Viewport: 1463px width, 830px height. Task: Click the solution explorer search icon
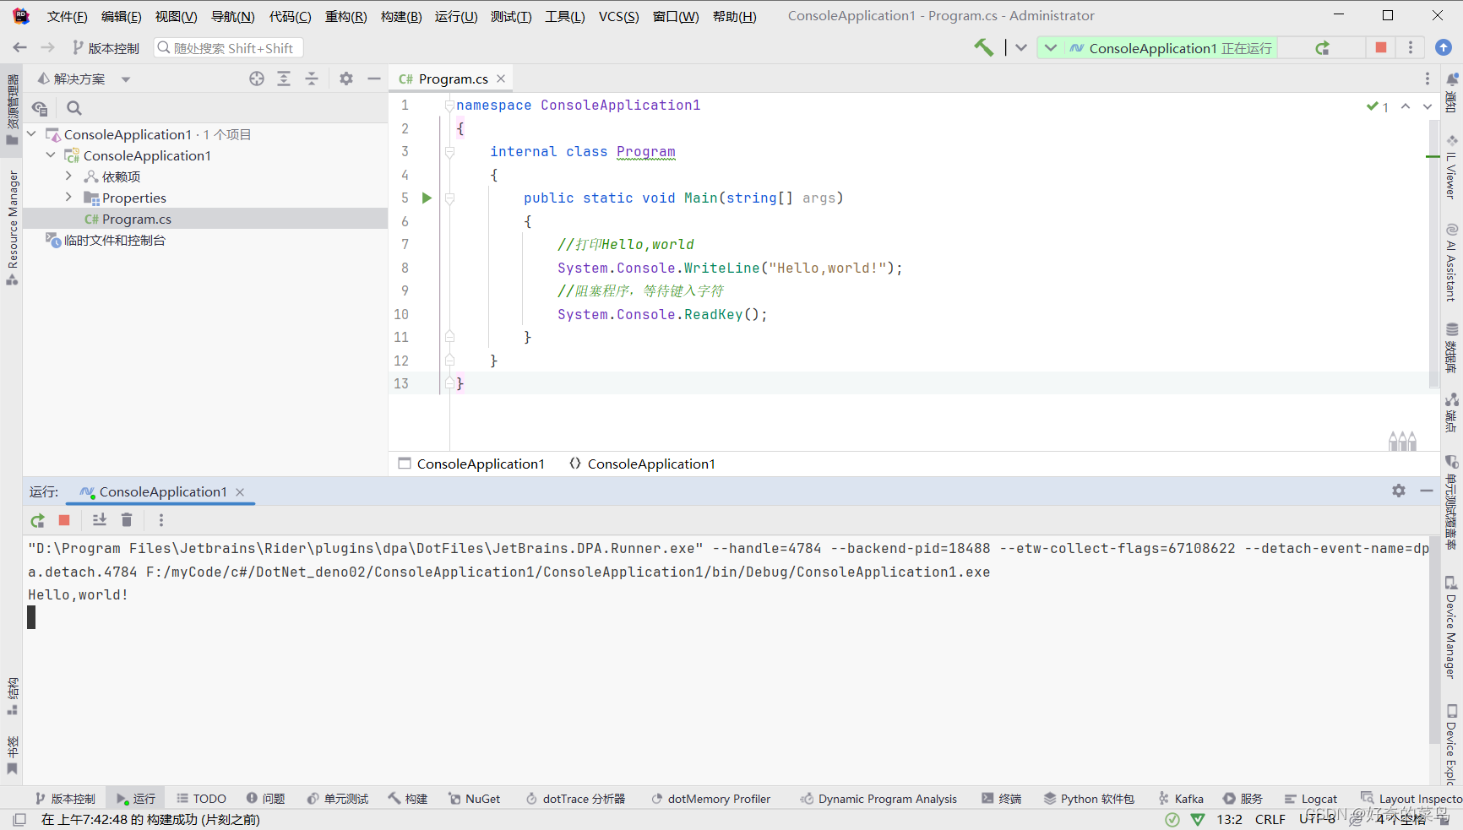click(74, 108)
